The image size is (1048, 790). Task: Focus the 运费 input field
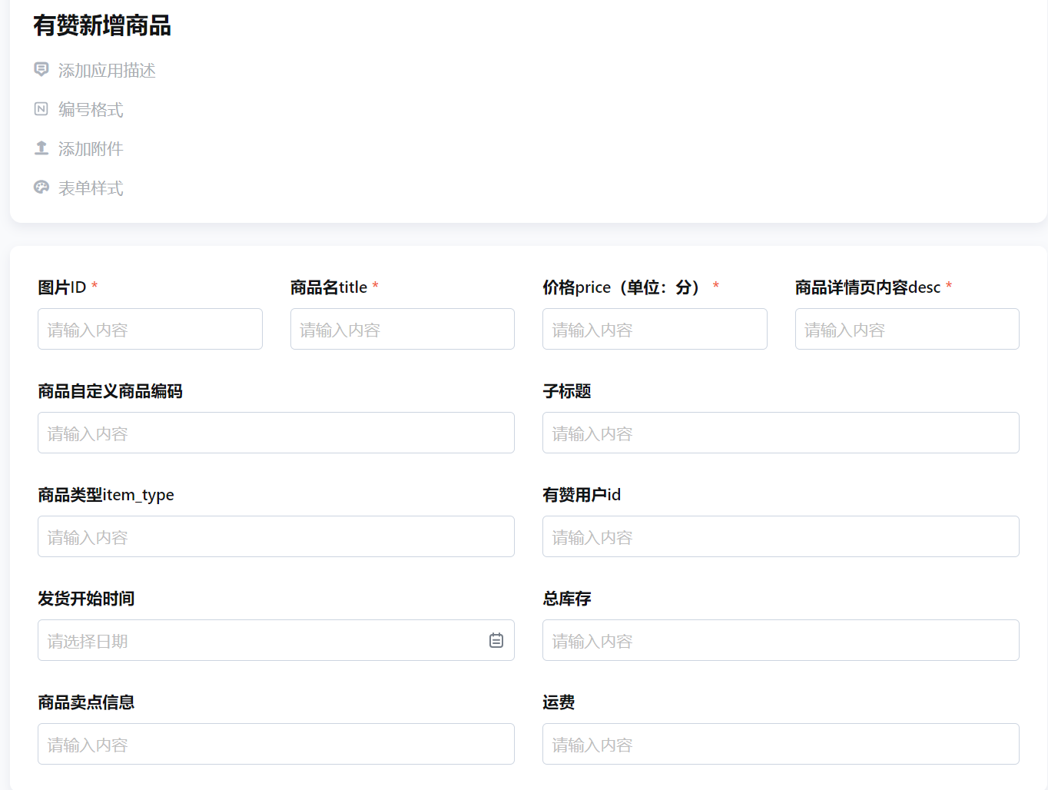pos(781,744)
